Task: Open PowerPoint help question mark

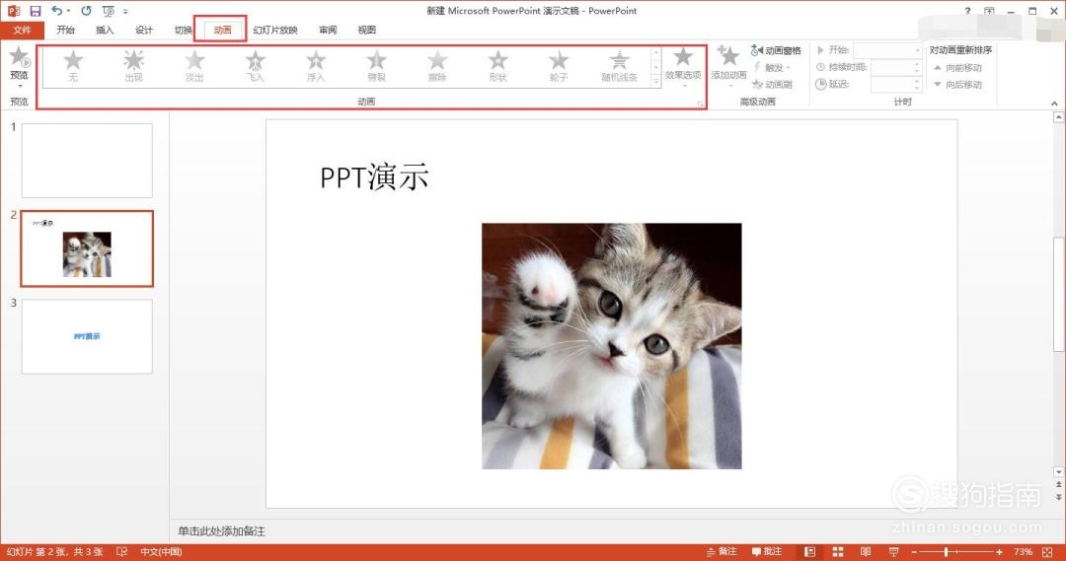Action: pyautogui.click(x=967, y=11)
